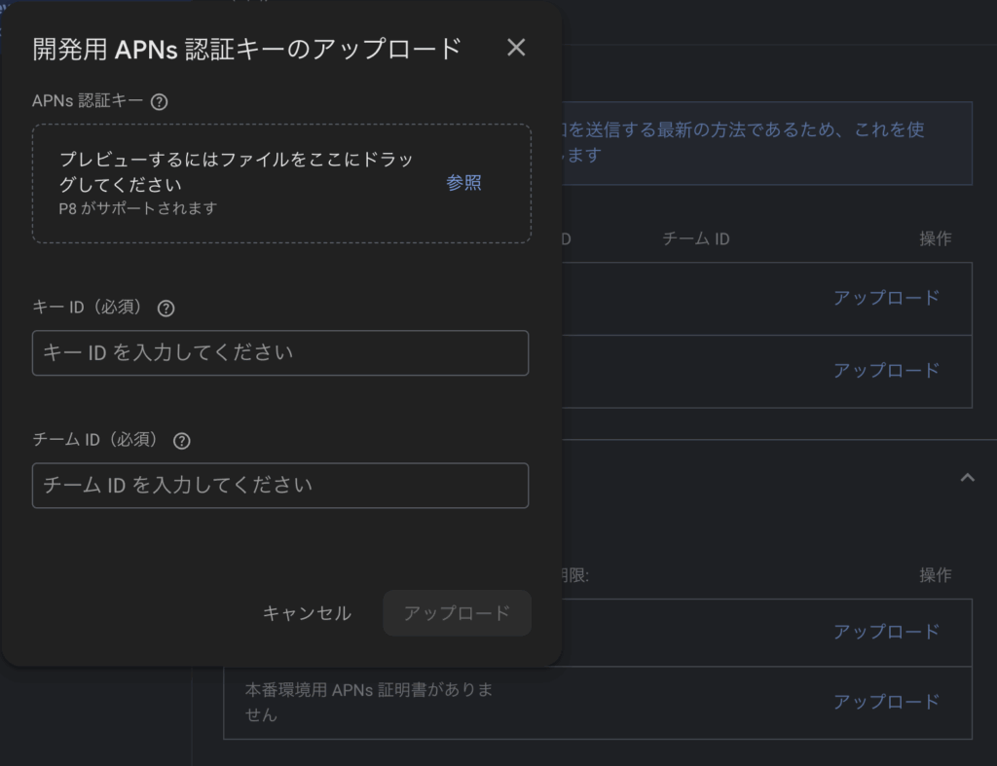Close the APNs auth key upload dialog

click(x=516, y=48)
